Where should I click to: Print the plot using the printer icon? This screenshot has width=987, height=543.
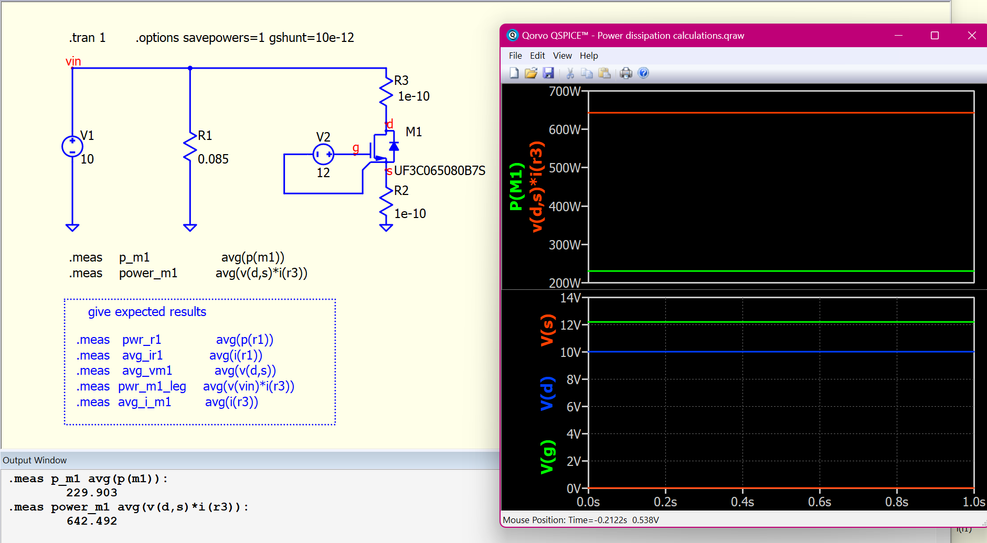[x=625, y=73]
